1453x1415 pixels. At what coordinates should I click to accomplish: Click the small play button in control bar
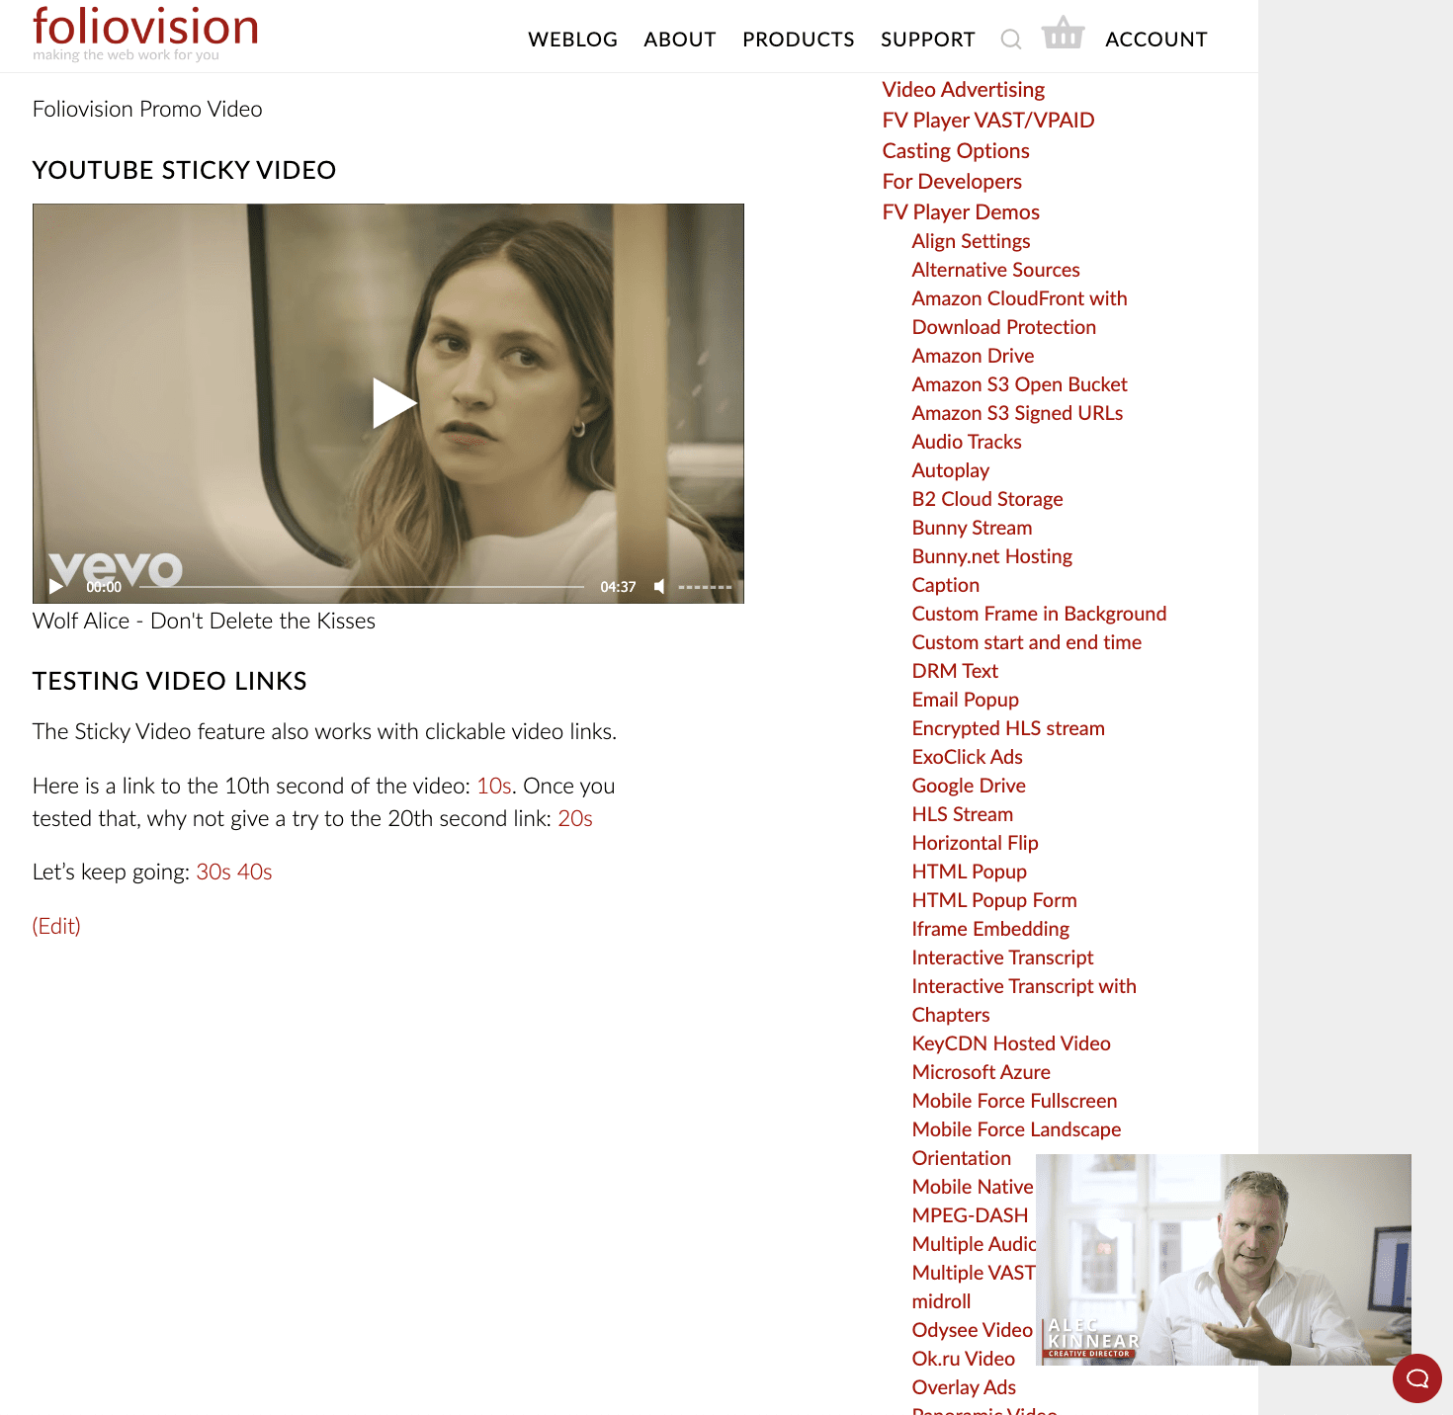coord(56,587)
